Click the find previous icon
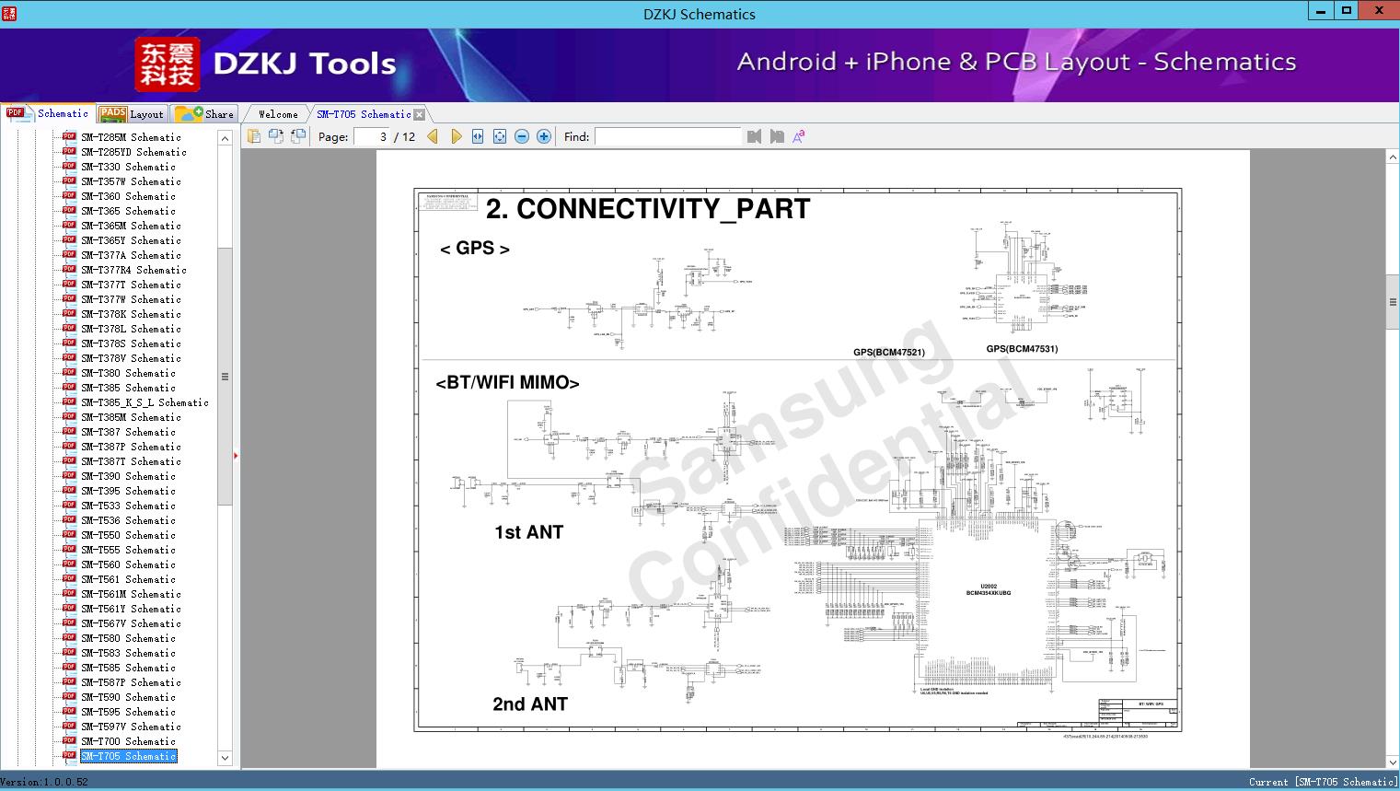 tap(755, 136)
